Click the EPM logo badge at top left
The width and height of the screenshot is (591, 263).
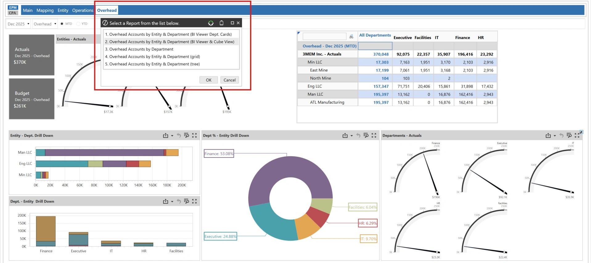[13, 8]
